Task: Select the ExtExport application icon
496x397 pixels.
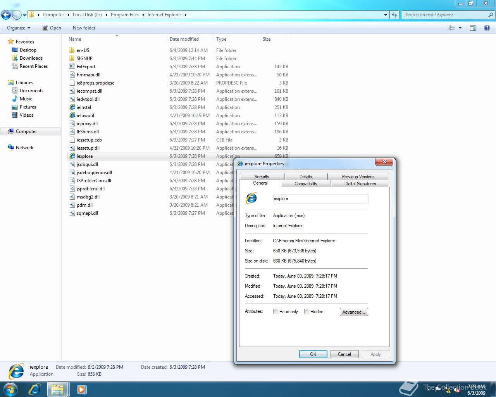Action: point(72,66)
